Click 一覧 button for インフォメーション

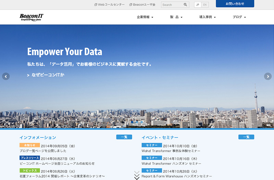pyautogui.click(x=124, y=137)
